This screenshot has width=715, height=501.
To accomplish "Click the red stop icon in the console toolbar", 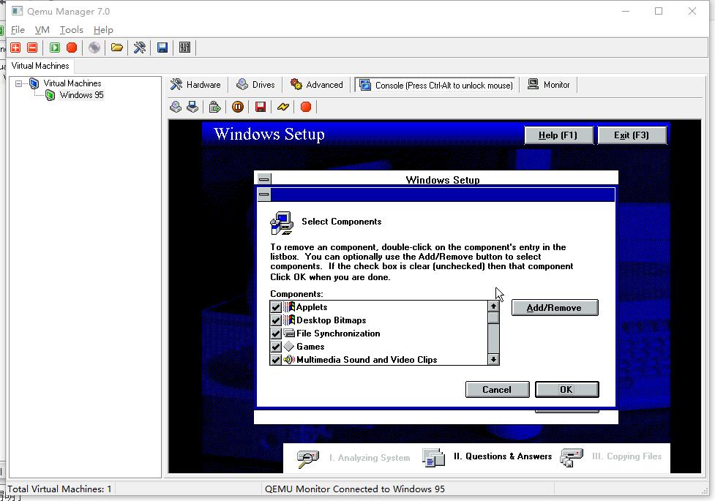I will pos(306,107).
